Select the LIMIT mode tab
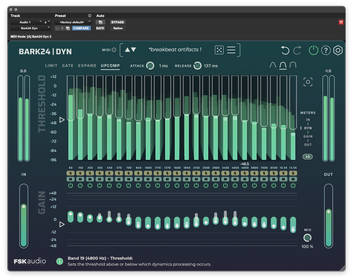The image size is (353, 280). tap(51, 66)
